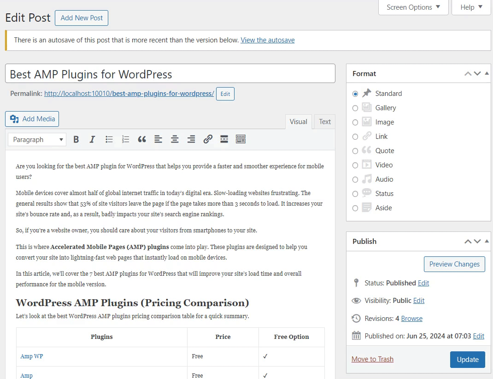Click the Aside format icon
This screenshot has width=493, height=379.
click(367, 207)
